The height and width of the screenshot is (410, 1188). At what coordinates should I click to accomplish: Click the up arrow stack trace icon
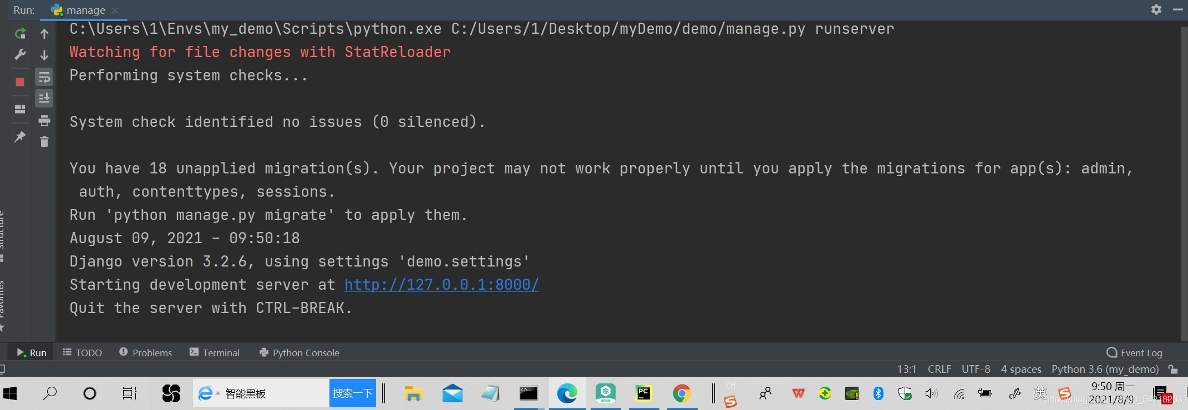point(44,34)
